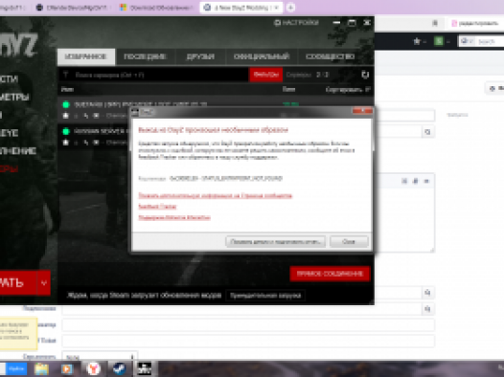Image resolution: width=504 pixels, height=377 pixels.
Task: Open the BATTLEYE section in launcher sidebar
Action: pyautogui.click(x=9, y=133)
